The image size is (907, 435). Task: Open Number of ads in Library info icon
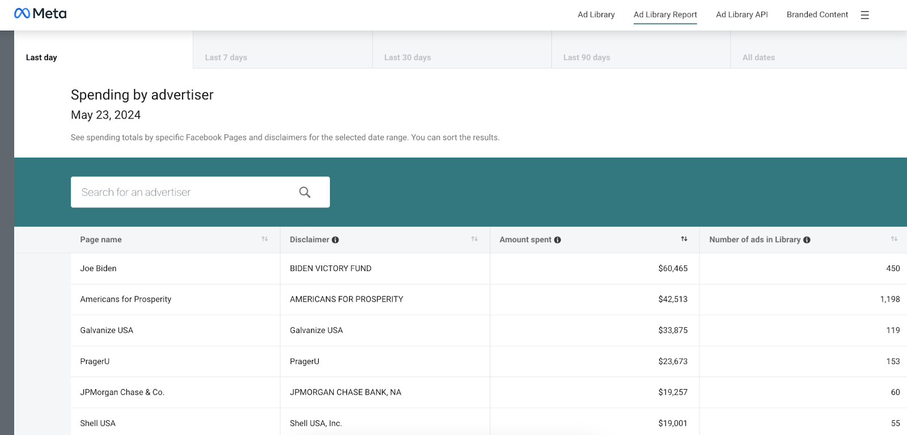click(x=807, y=240)
